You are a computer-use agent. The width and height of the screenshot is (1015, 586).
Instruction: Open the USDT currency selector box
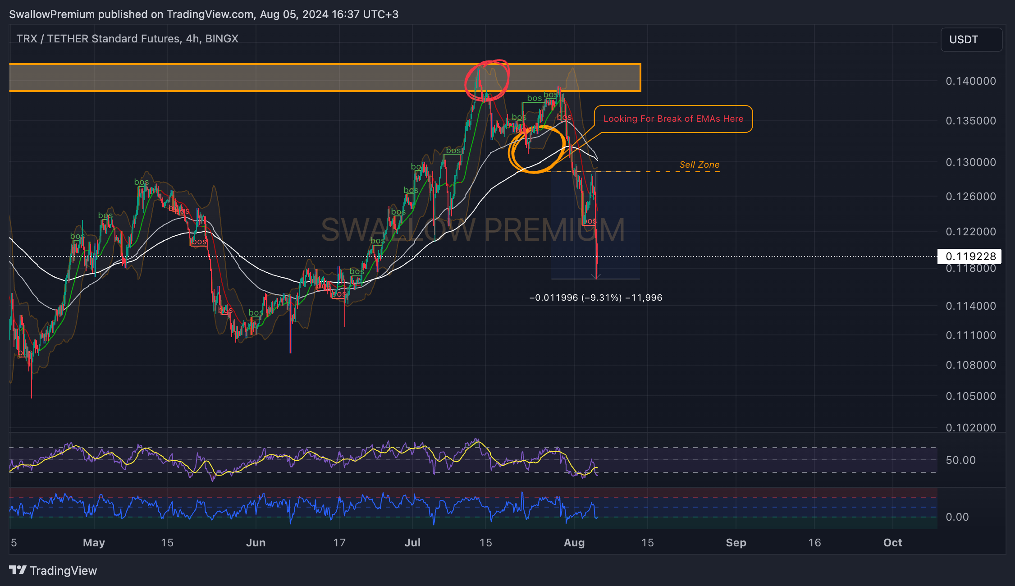[x=971, y=40]
